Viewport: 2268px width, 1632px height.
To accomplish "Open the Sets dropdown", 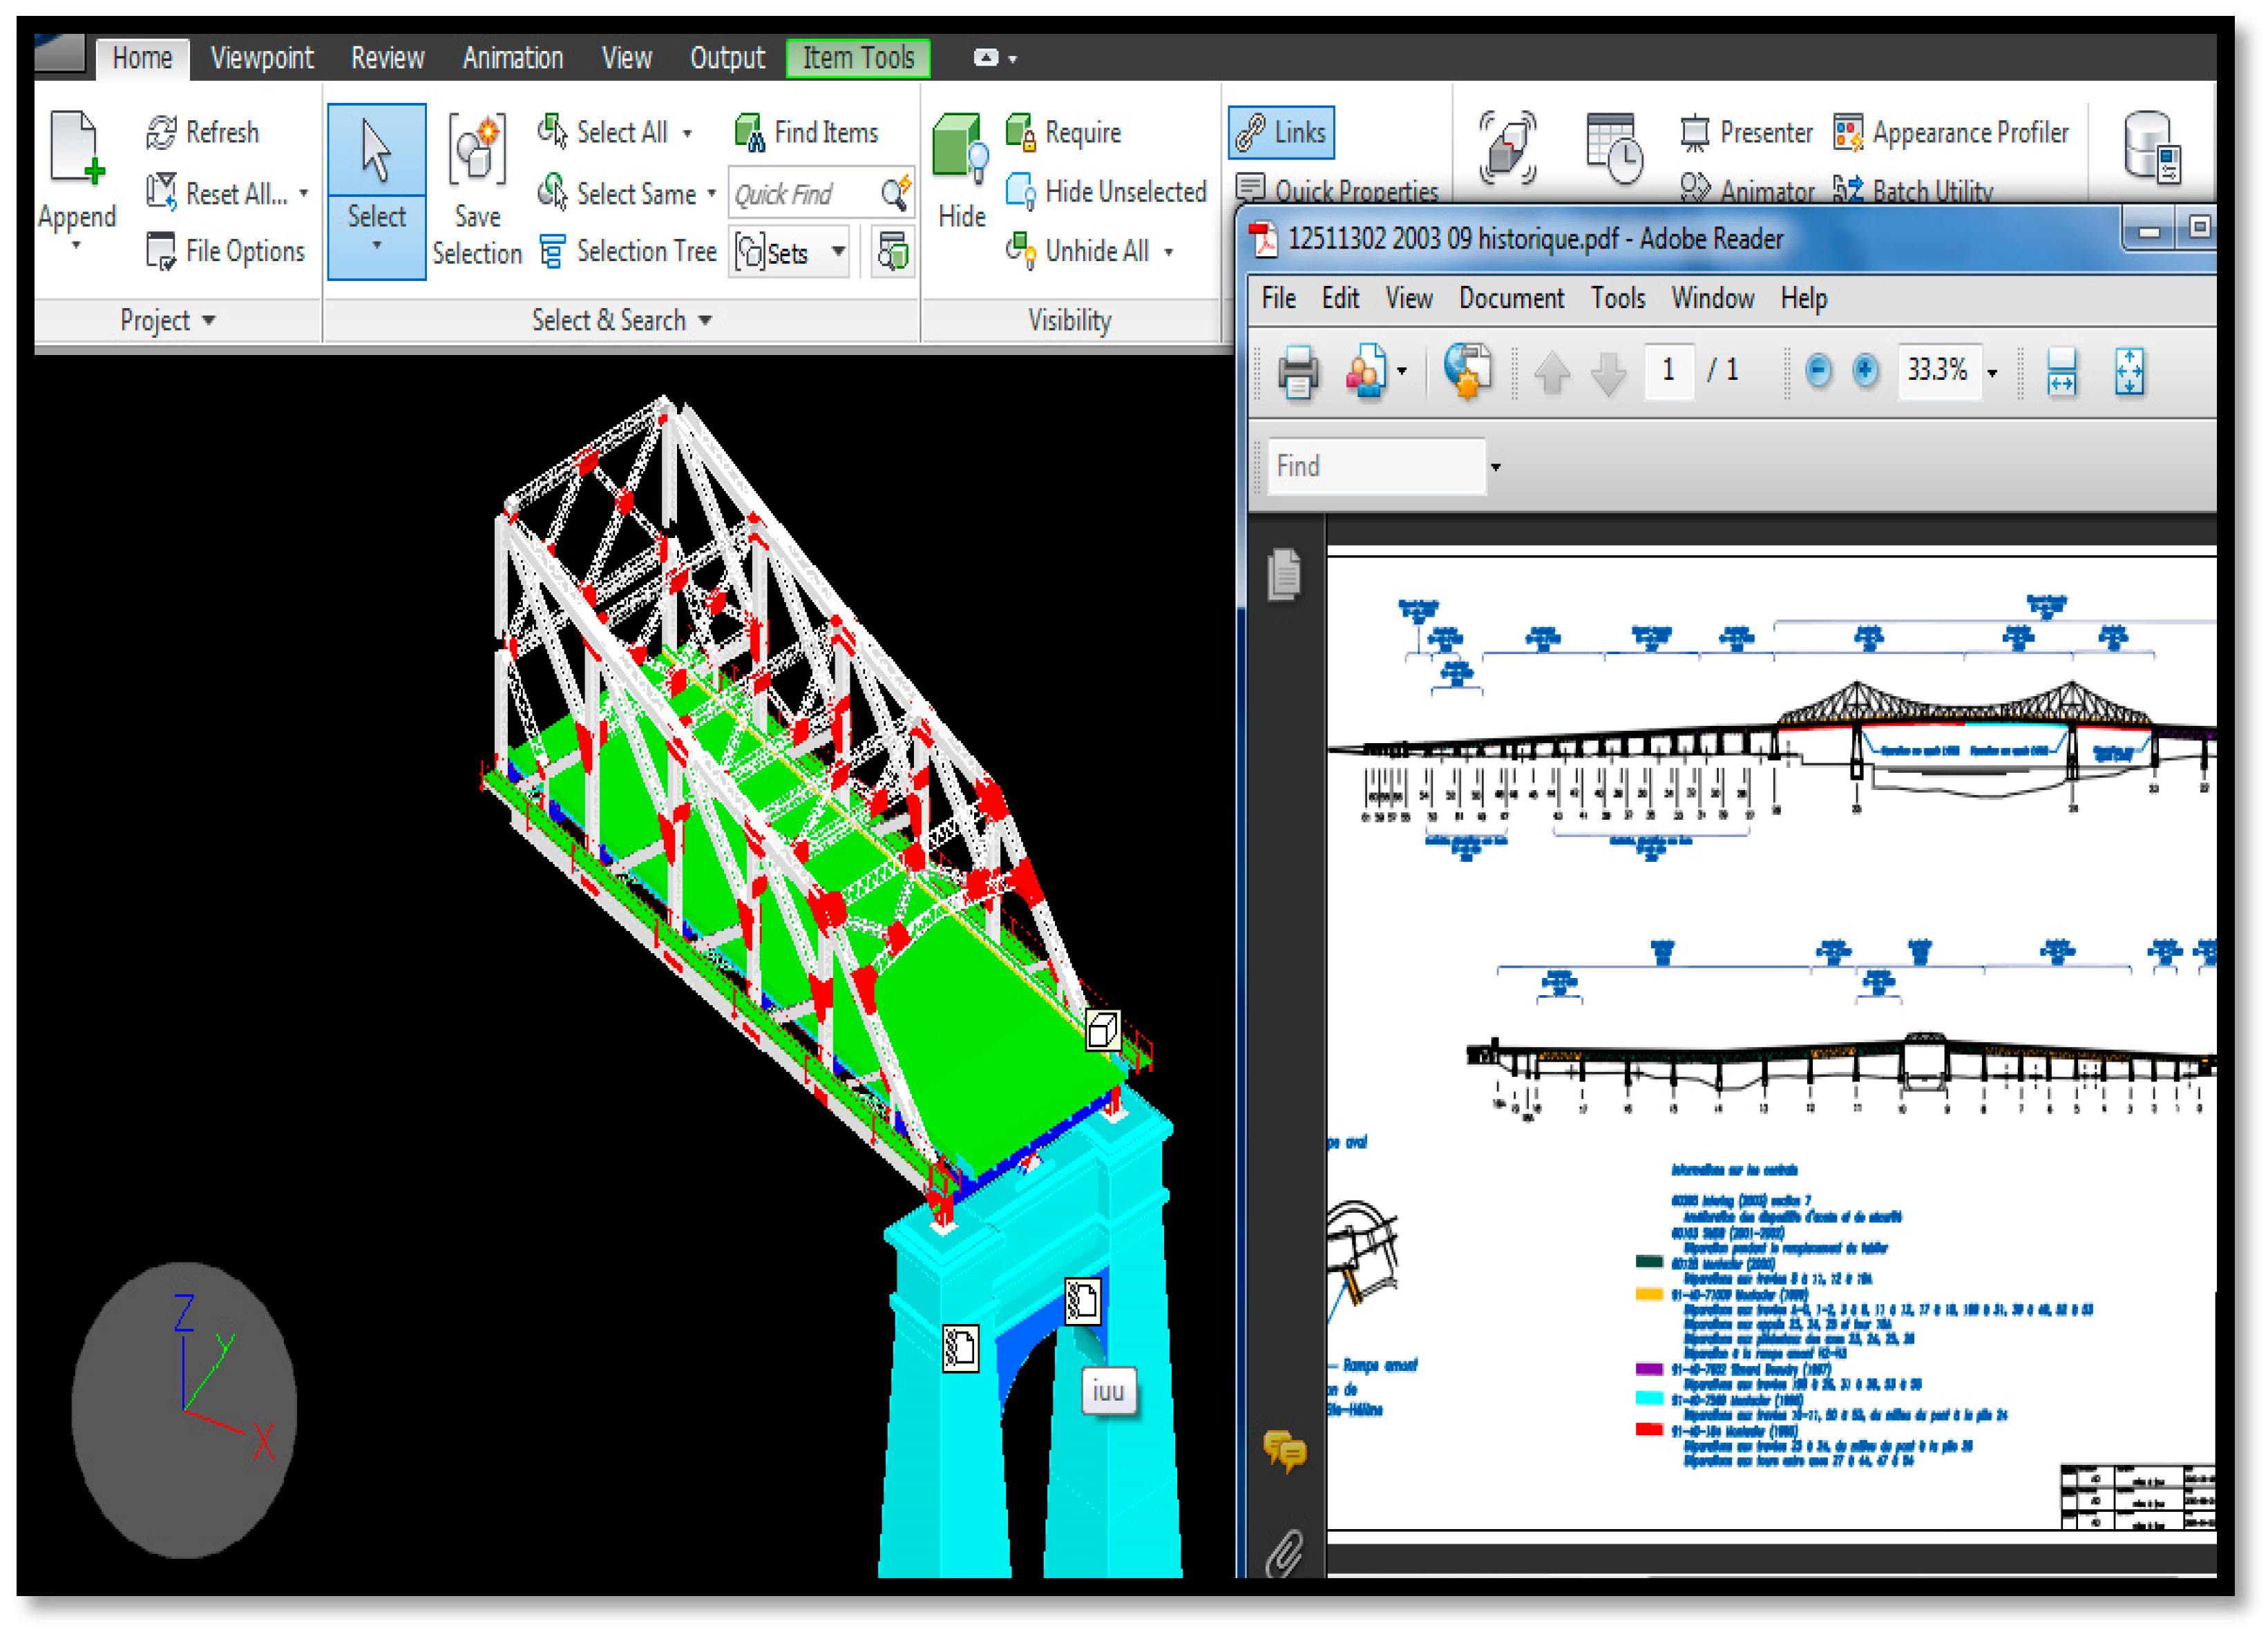I will click(838, 251).
